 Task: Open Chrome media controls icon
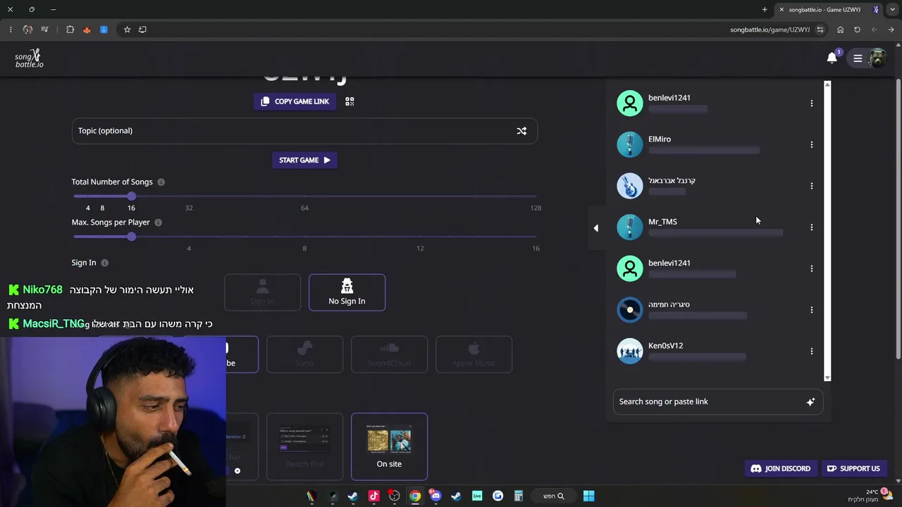pyautogui.click(x=44, y=30)
